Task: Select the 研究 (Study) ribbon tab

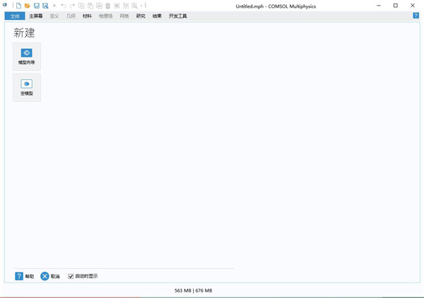Action: coord(141,16)
